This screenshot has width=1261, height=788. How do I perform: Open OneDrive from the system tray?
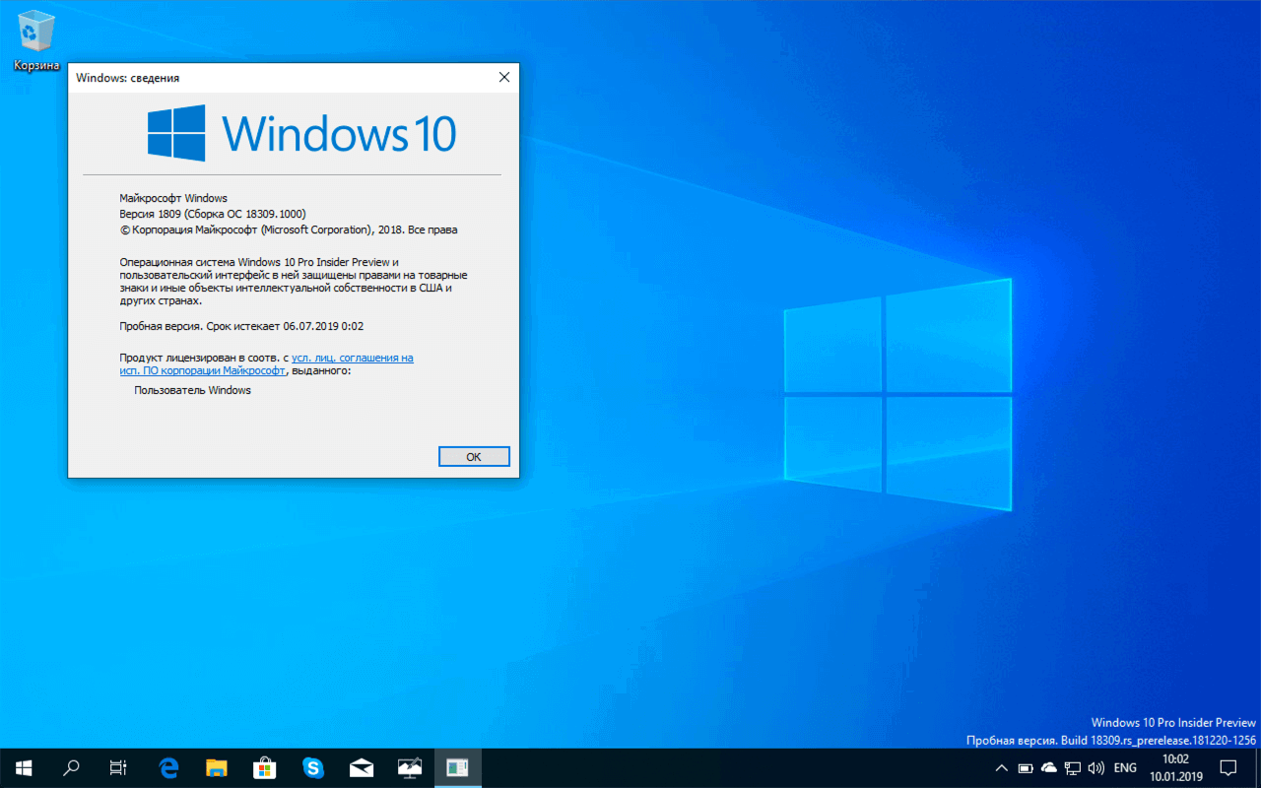pyautogui.click(x=1048, y=767)
